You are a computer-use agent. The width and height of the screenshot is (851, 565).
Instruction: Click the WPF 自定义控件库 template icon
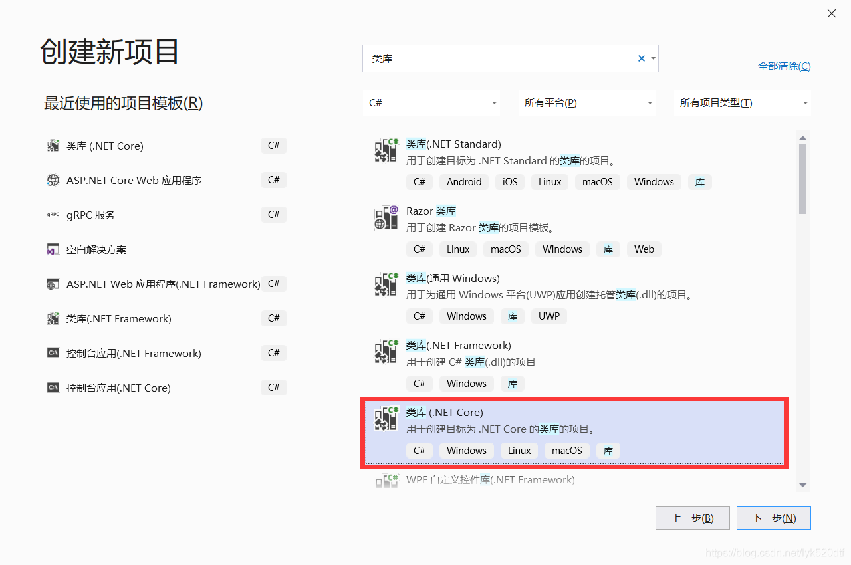(386, 481)
